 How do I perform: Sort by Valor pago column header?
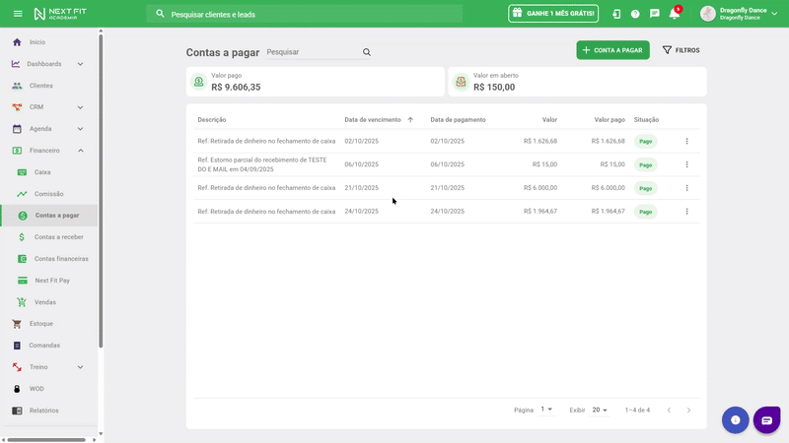coord(610,119)
